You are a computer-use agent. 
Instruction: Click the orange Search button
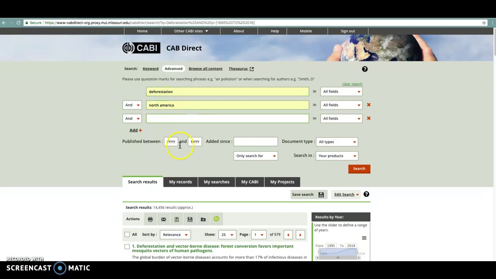click(359, 169)
